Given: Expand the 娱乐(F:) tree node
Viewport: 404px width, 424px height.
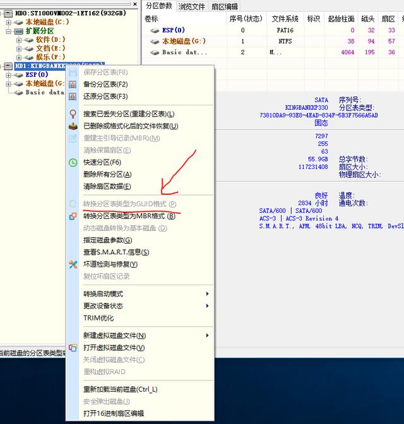Looking at the screenshot, I should (x=19, y=57).
